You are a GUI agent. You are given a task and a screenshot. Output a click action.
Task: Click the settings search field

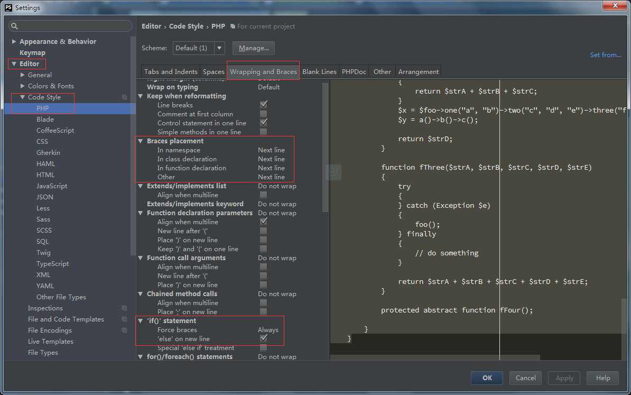pyautogui.click(x=70, y=26)
